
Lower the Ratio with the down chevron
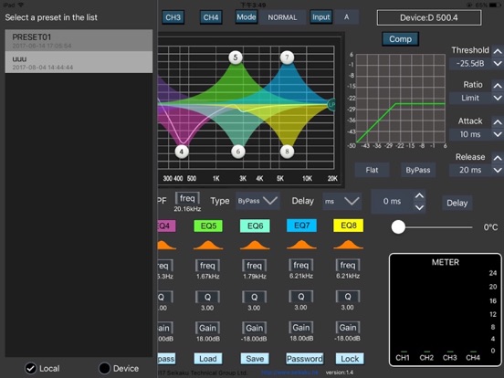pyautogui.click(x=498, y=98)
